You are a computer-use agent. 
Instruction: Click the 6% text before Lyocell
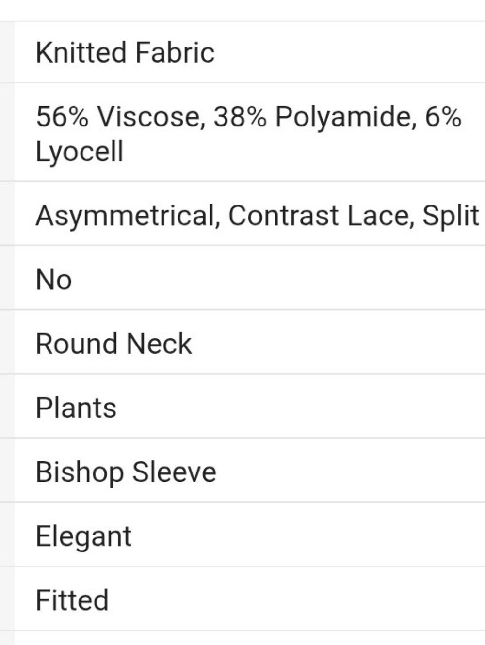coord(443,117)
